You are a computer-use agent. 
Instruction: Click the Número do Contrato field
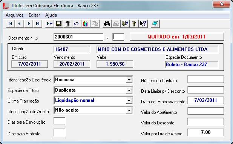pyautogui.click(x=205, y=80)
